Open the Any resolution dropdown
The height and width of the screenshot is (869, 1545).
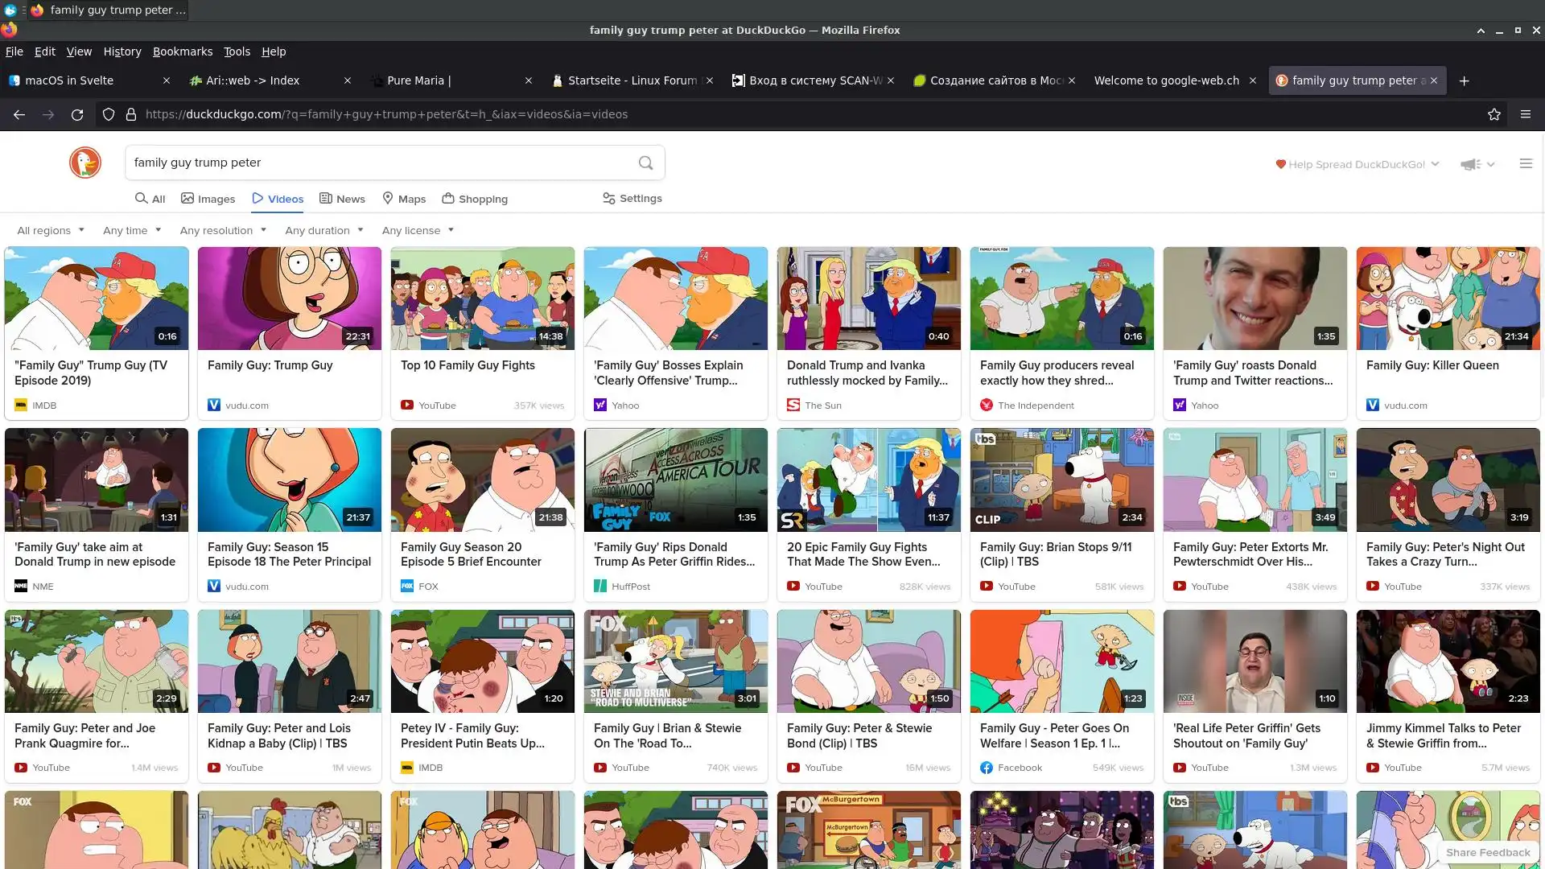(x=223, y=230)
